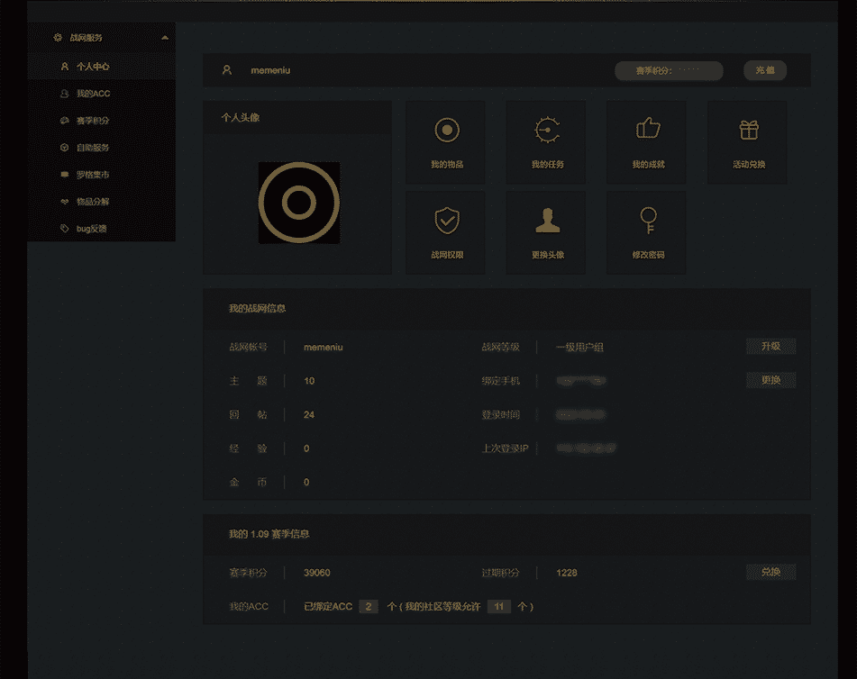Click the 更换头像 person silhouette icon
The width and height of the screenshot is (857, 679).
pyautogui.click(x=546, y=221)
